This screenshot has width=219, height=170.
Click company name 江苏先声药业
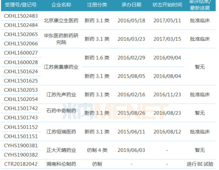coord(61,95)
